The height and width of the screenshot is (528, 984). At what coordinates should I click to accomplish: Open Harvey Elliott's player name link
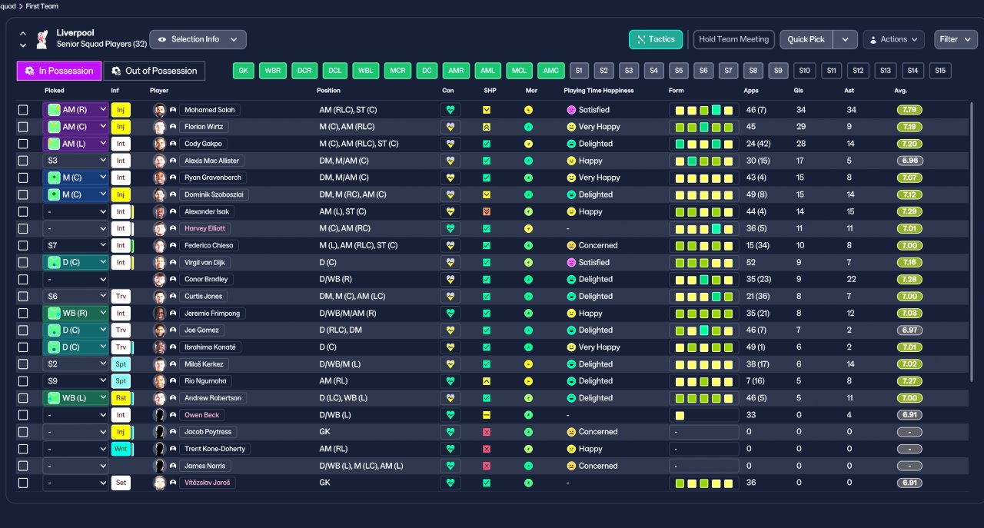point(204,228)
